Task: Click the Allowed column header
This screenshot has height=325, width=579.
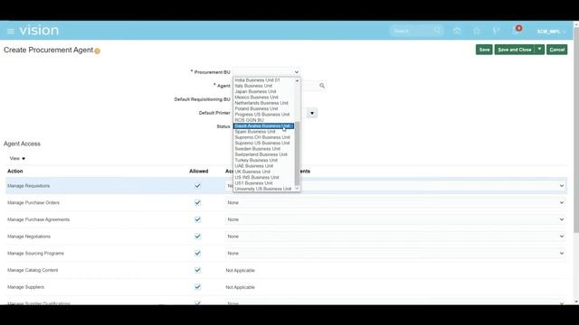Action: click(199, 172)
